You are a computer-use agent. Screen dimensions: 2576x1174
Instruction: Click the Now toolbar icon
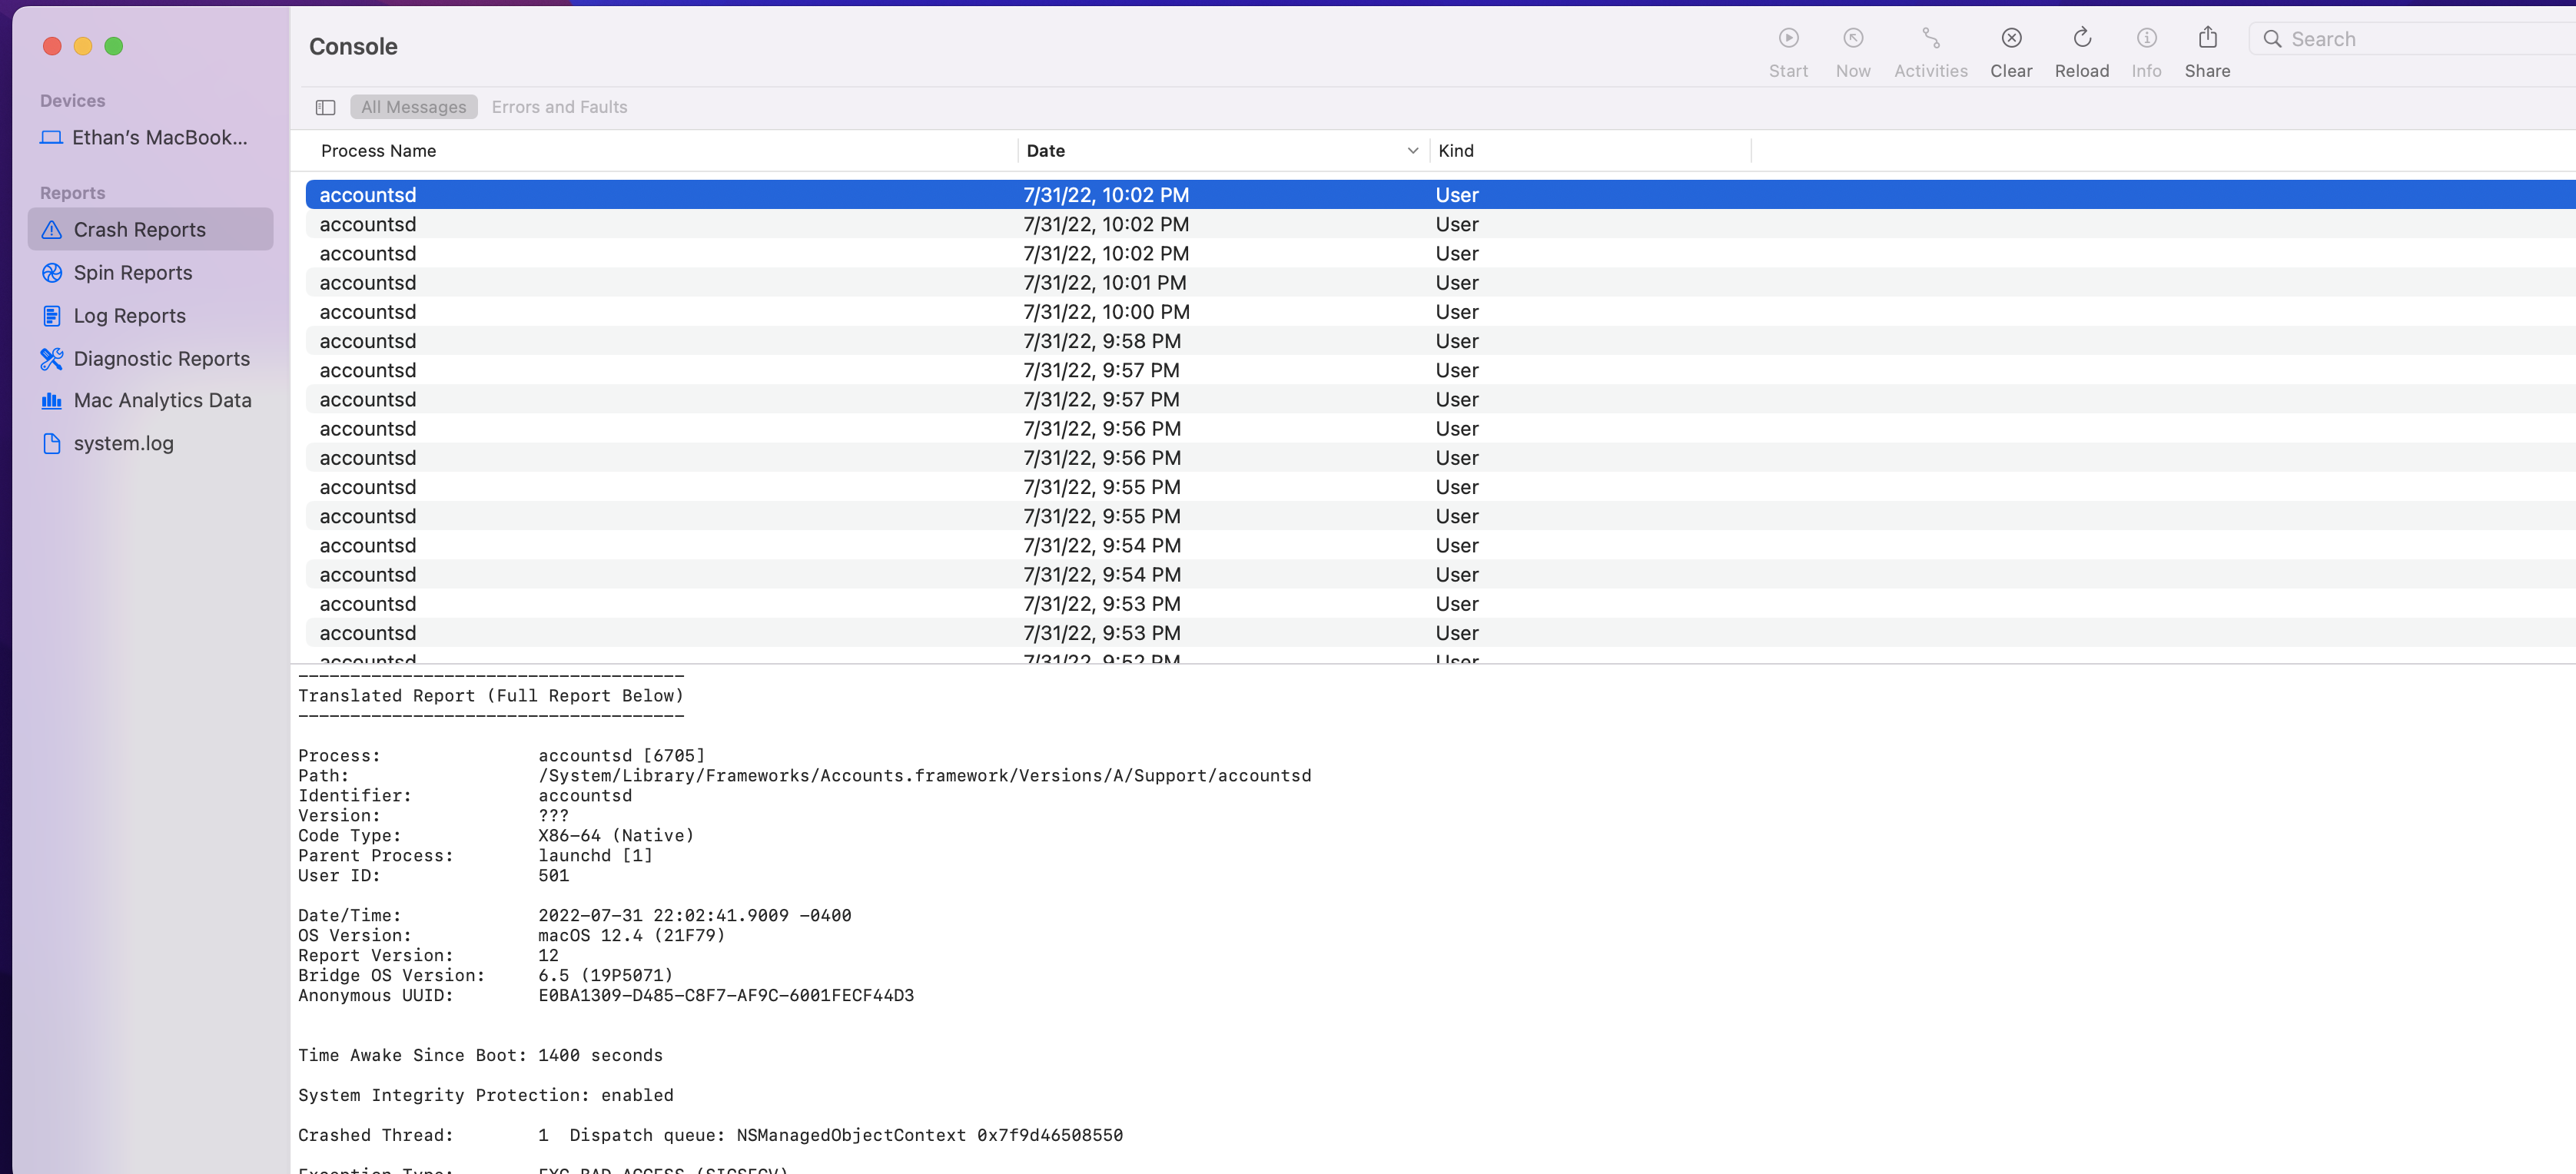(x=1852, y=39)
